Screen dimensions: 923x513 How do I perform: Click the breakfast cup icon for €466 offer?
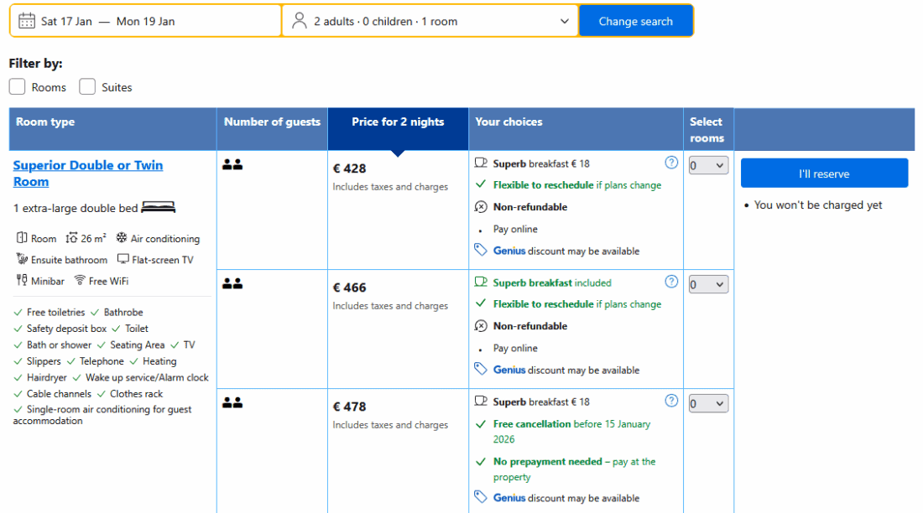[x=481, y=282]
